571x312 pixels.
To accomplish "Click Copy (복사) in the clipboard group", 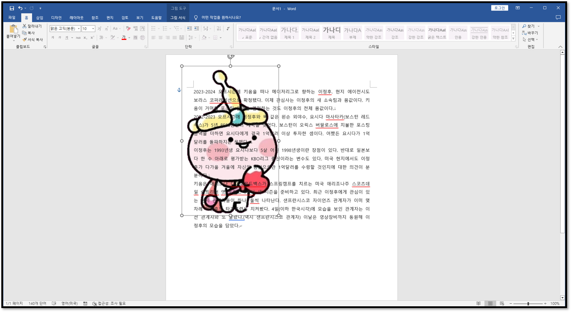I will coord(28,33).
